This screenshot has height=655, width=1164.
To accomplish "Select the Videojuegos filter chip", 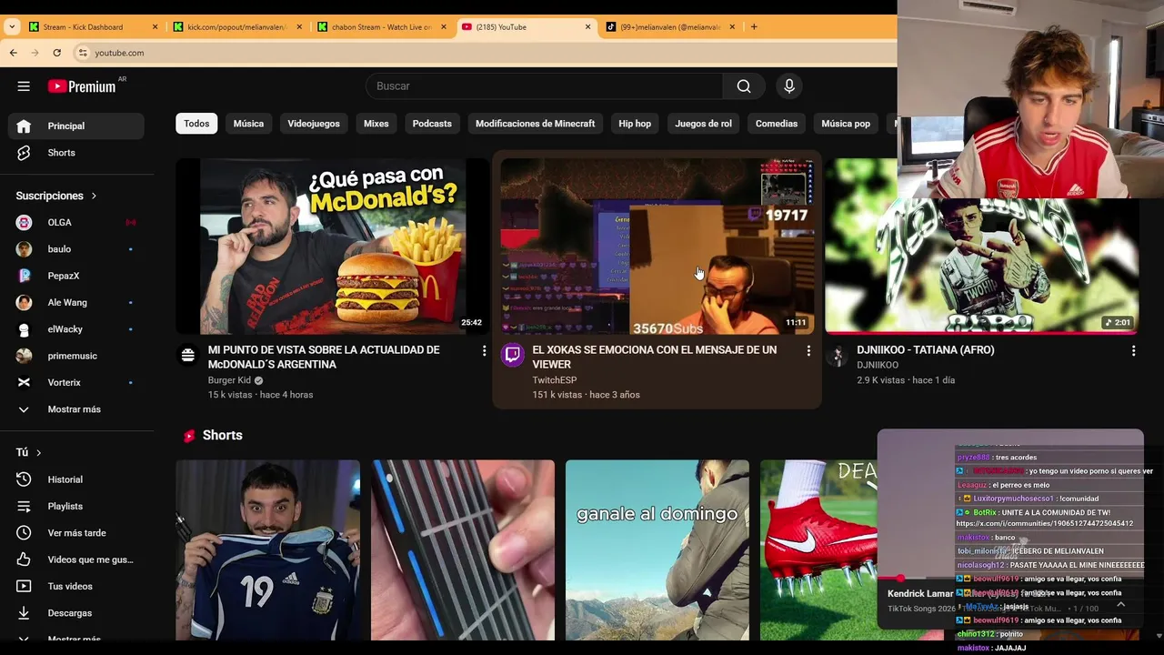I will 314,124.
